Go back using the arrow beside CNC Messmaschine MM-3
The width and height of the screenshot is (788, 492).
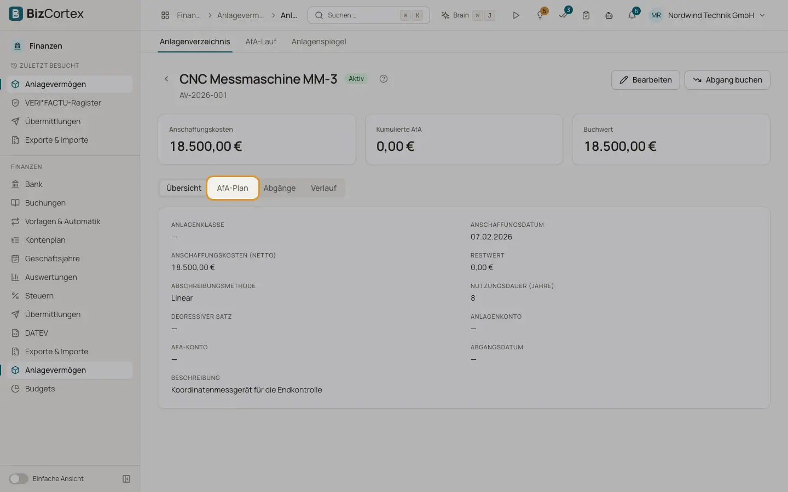166,79
